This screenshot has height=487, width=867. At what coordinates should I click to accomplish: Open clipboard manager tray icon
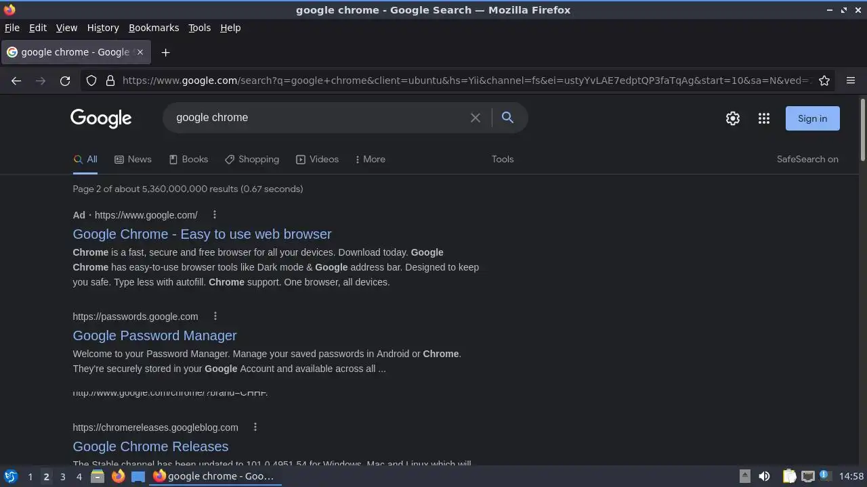click(789, 476)
